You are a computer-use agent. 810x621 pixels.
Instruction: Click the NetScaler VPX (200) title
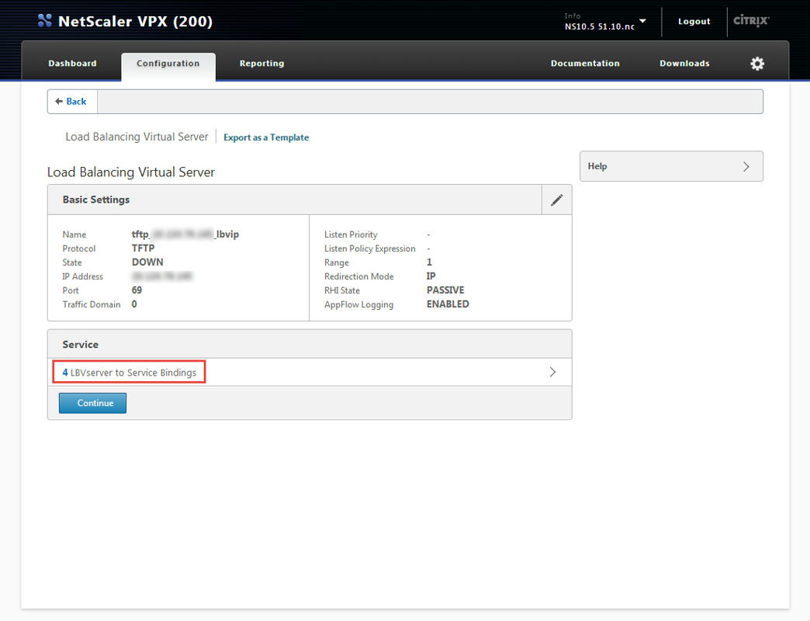click(x=135, y=22)
